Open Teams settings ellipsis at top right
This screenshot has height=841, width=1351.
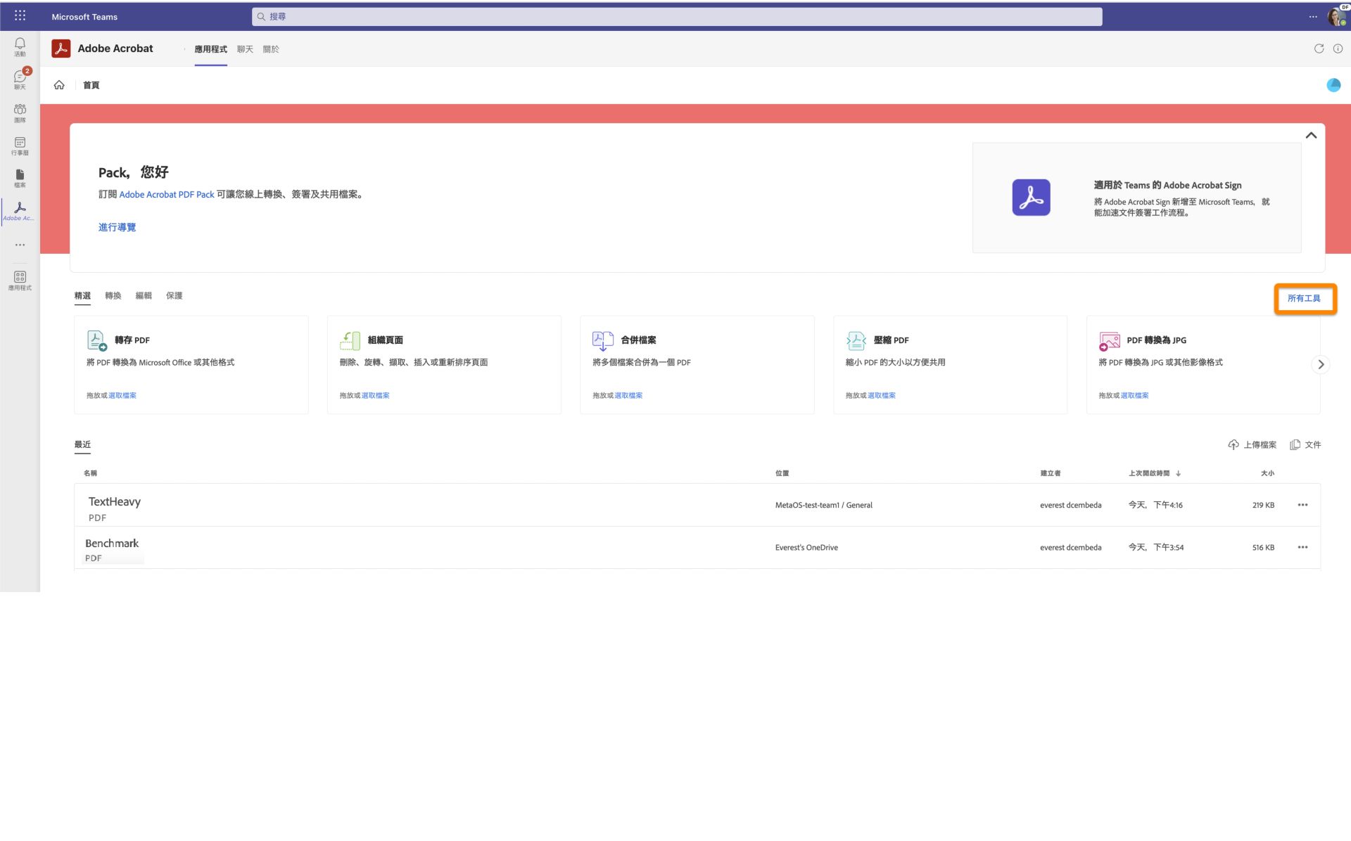(1313, 16)
